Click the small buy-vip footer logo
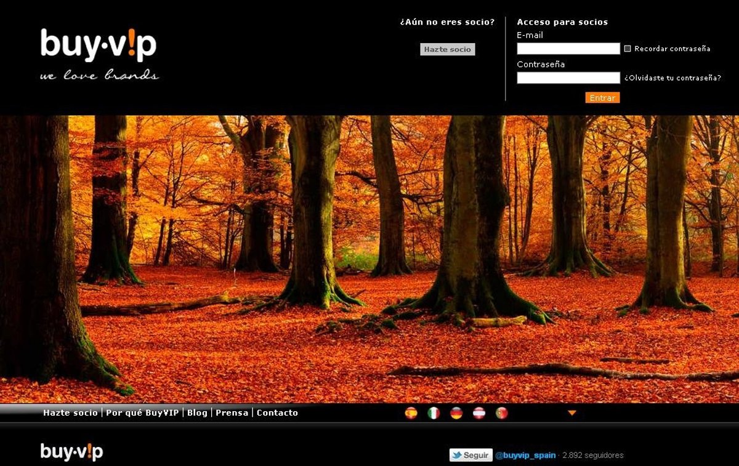 point(71,452)
